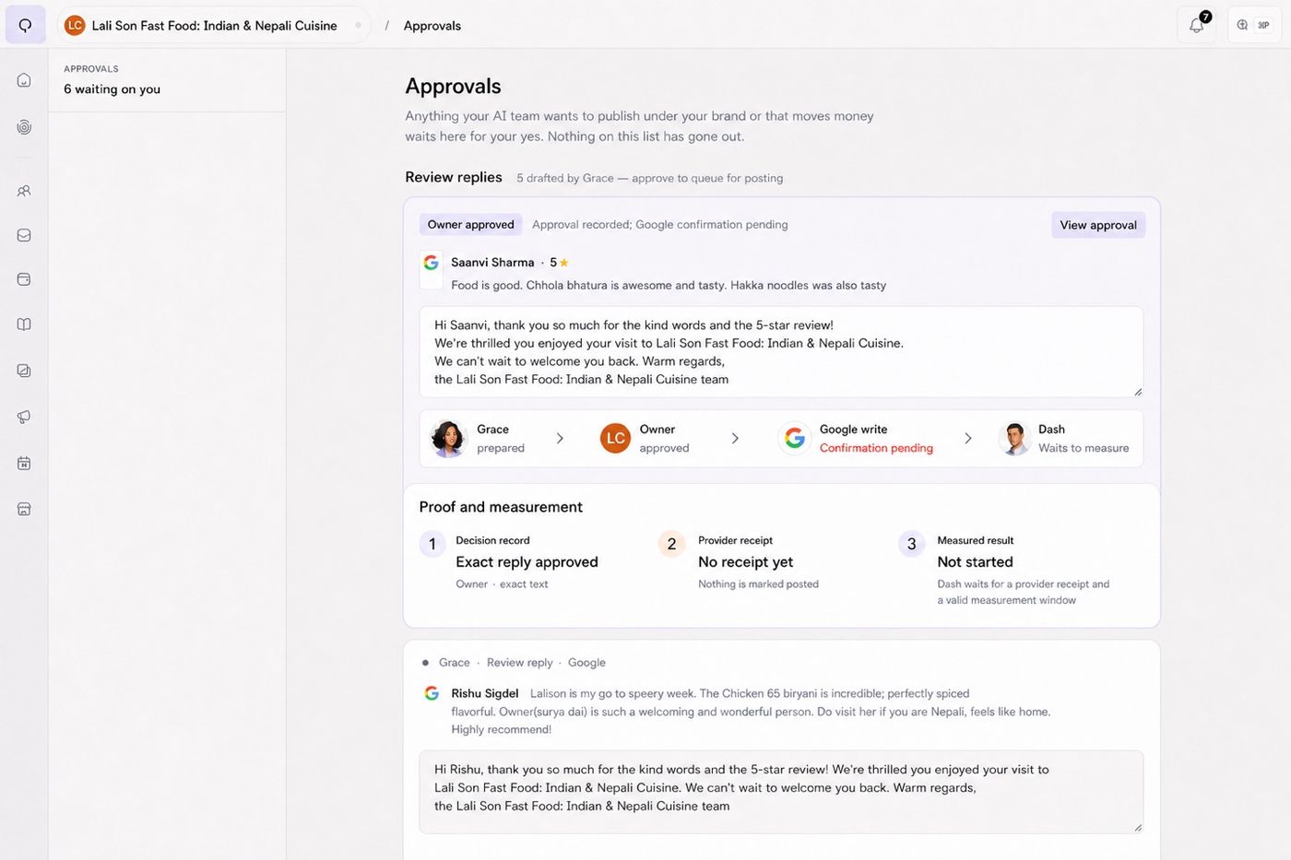Image resolution: width=1291 pixels, height=860 pixels.
Task: Click Grace's avatar in the prepared step
Action: point(449,439)
